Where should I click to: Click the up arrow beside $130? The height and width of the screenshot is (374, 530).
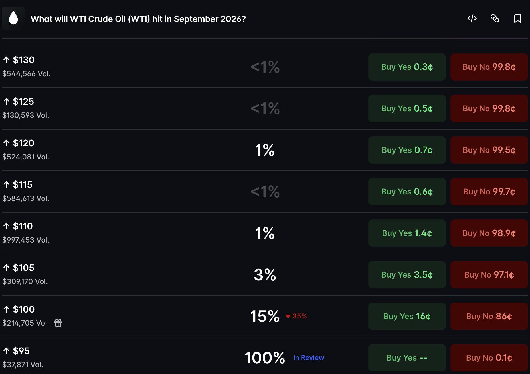7,60
